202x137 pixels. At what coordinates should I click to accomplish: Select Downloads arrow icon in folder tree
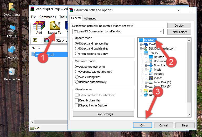pos(151,65)
